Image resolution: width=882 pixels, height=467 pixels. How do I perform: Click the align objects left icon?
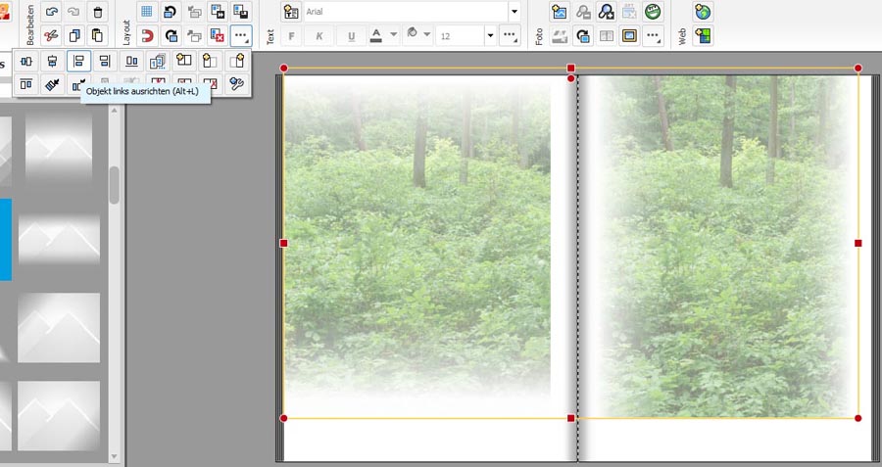(78, 61)
